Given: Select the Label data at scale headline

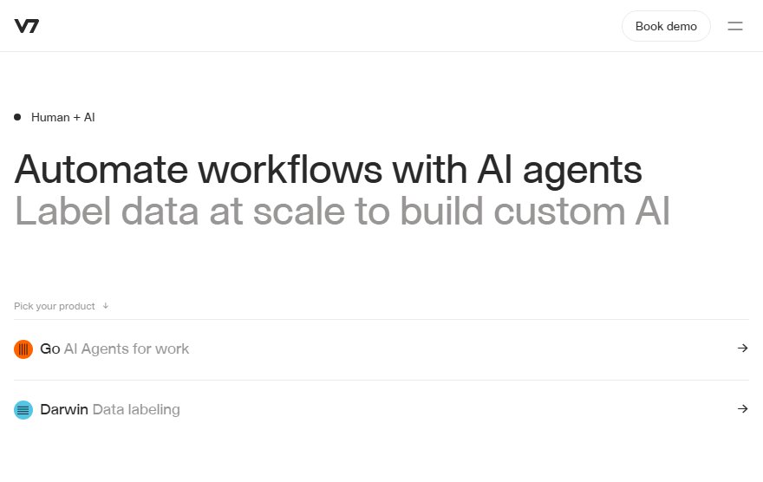Looking at the screenshot, I should coord(342,212).
